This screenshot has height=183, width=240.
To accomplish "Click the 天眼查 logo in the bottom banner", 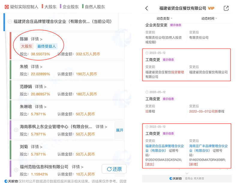I will point(175,178).
